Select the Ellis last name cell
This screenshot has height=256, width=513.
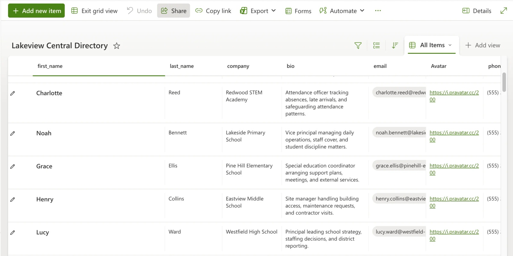coord(194,172)
